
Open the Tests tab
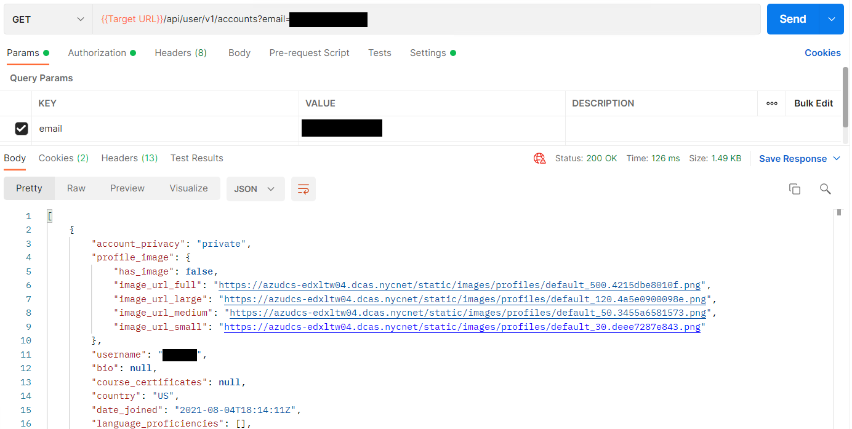pos(380,53)
